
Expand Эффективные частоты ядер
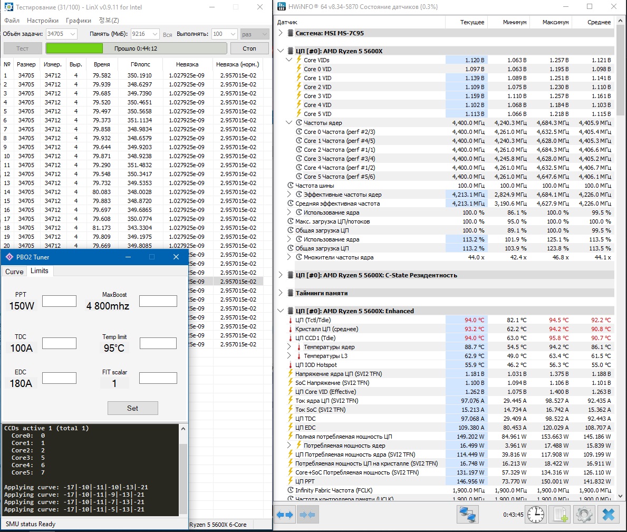(288, 194)
